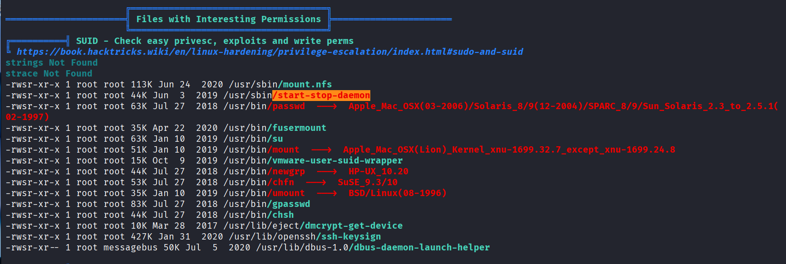
Task: Click the HP-UX_10.20 exploit note
Action: point(378,172)
